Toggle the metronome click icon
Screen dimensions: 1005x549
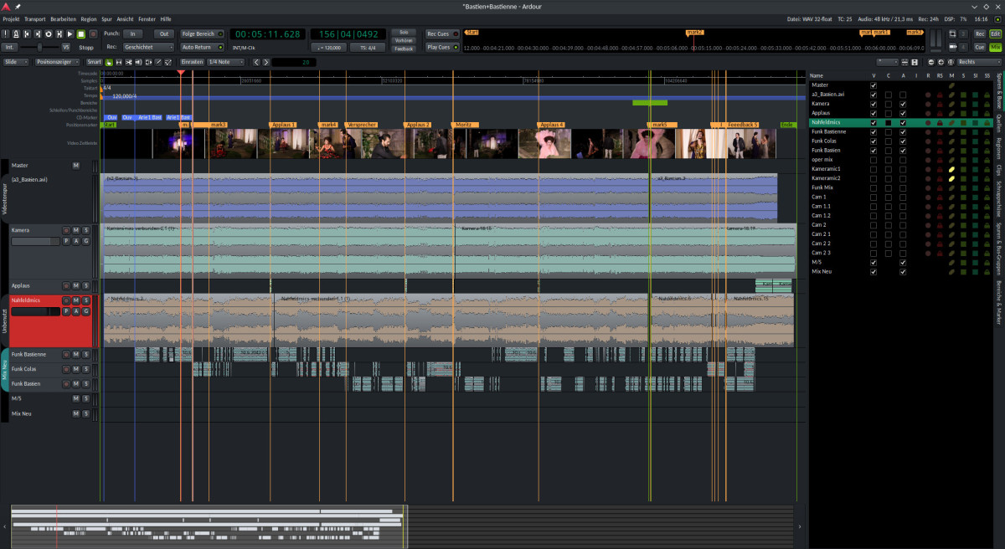click(x=16, y=33)
